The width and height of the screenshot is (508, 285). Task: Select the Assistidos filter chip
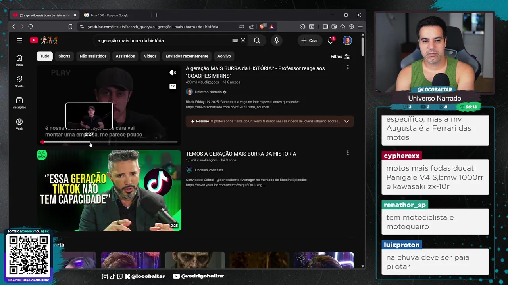point(125,56)
